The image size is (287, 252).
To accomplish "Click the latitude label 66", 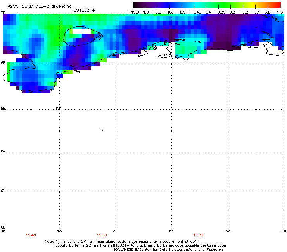I will click(3, 109).
